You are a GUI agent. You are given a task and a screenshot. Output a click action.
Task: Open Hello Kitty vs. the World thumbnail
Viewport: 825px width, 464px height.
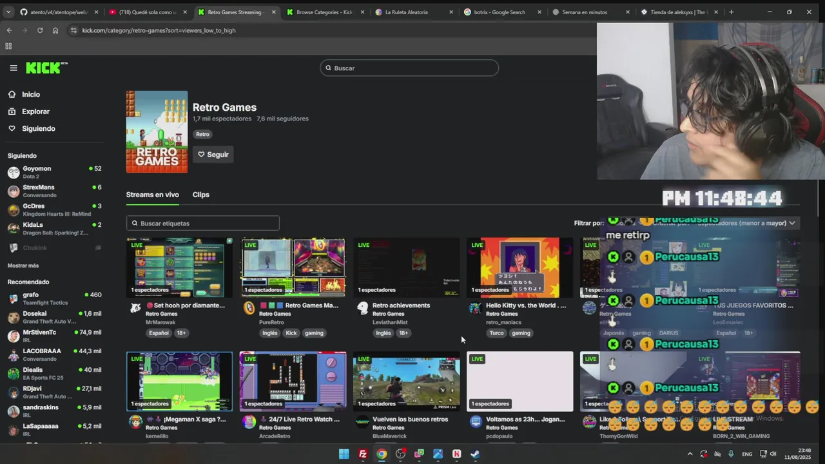(520, 267)
